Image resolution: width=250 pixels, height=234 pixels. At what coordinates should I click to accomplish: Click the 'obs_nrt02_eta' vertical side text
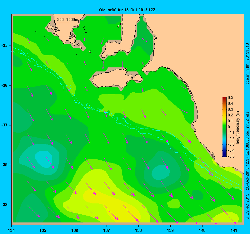pyautogui.click(x=247, y=124)
